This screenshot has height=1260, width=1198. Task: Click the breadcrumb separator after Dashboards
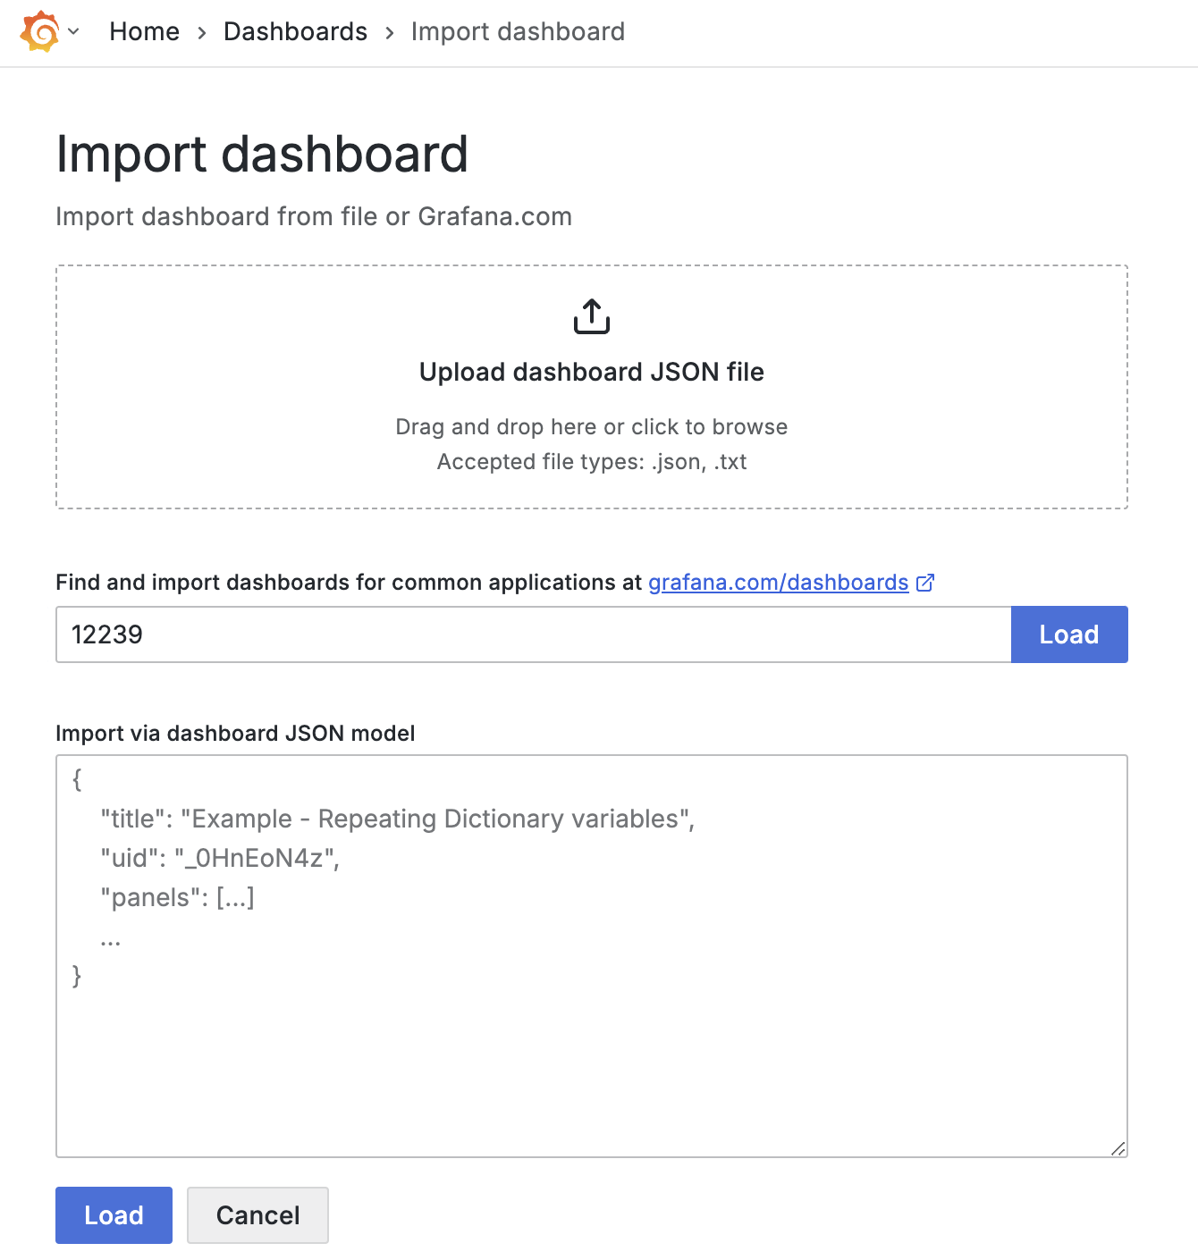click(390, 33)
